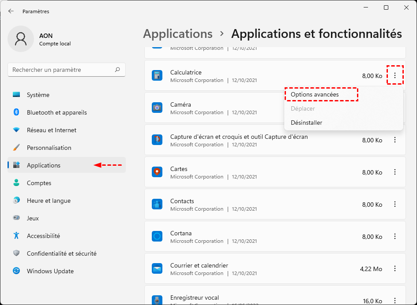Click the Courrier et calendrier icon
The height and width of the screenshot is (305, 417).
tap(157, 269)
